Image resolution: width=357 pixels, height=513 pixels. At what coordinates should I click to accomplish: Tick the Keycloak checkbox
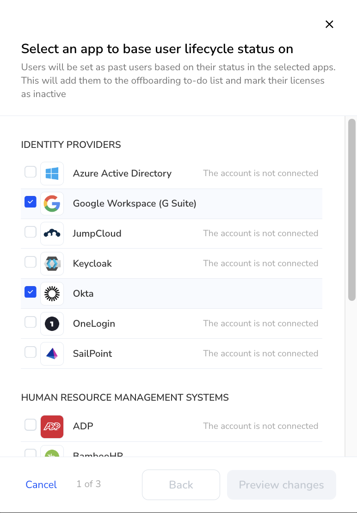tap(31, 262)
